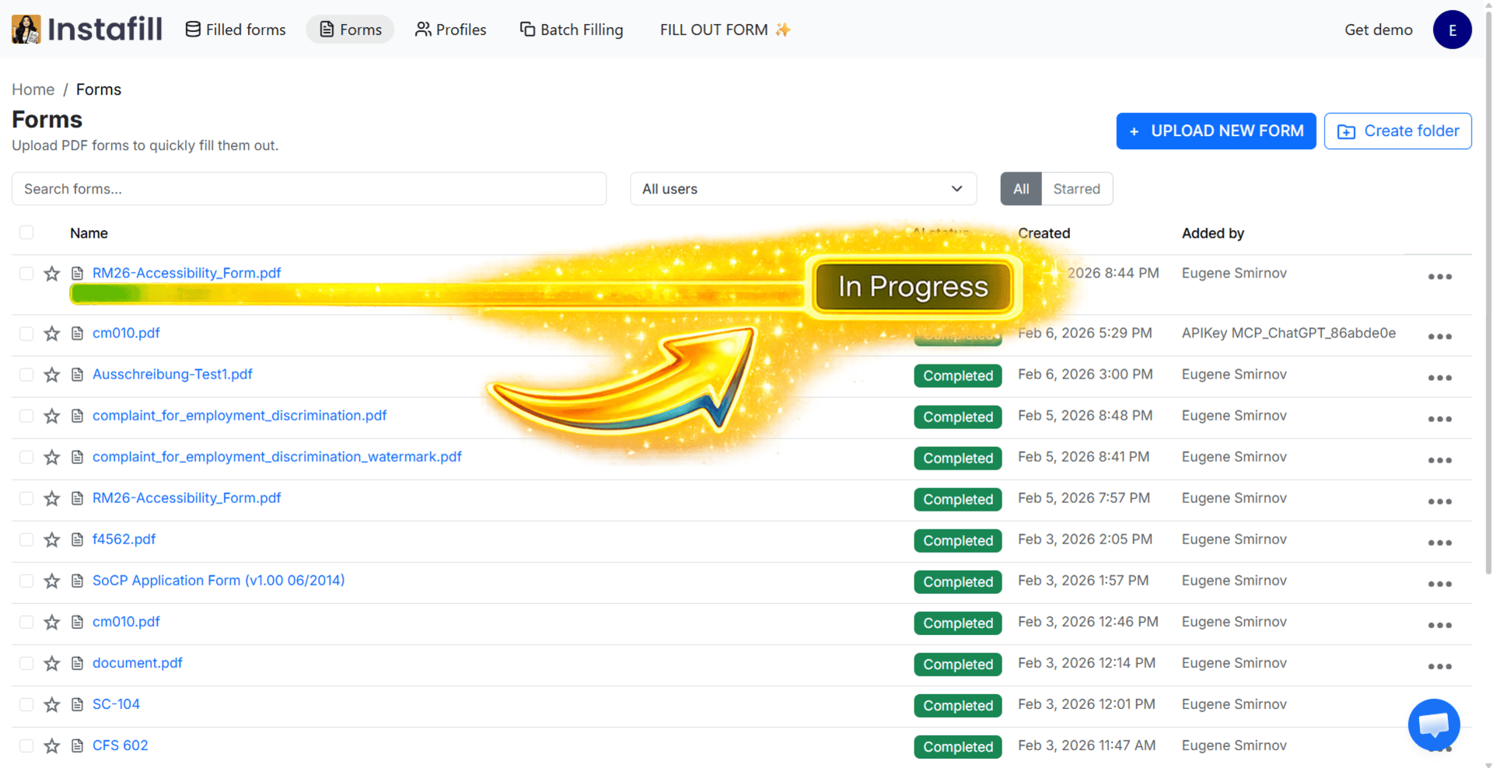1493x768 pixels.
Task: Click into the search forms field
Action: (309, 188)
